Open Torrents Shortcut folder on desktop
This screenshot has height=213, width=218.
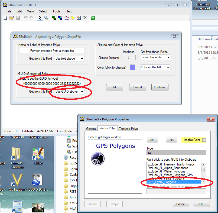click(x=17, y=158)
